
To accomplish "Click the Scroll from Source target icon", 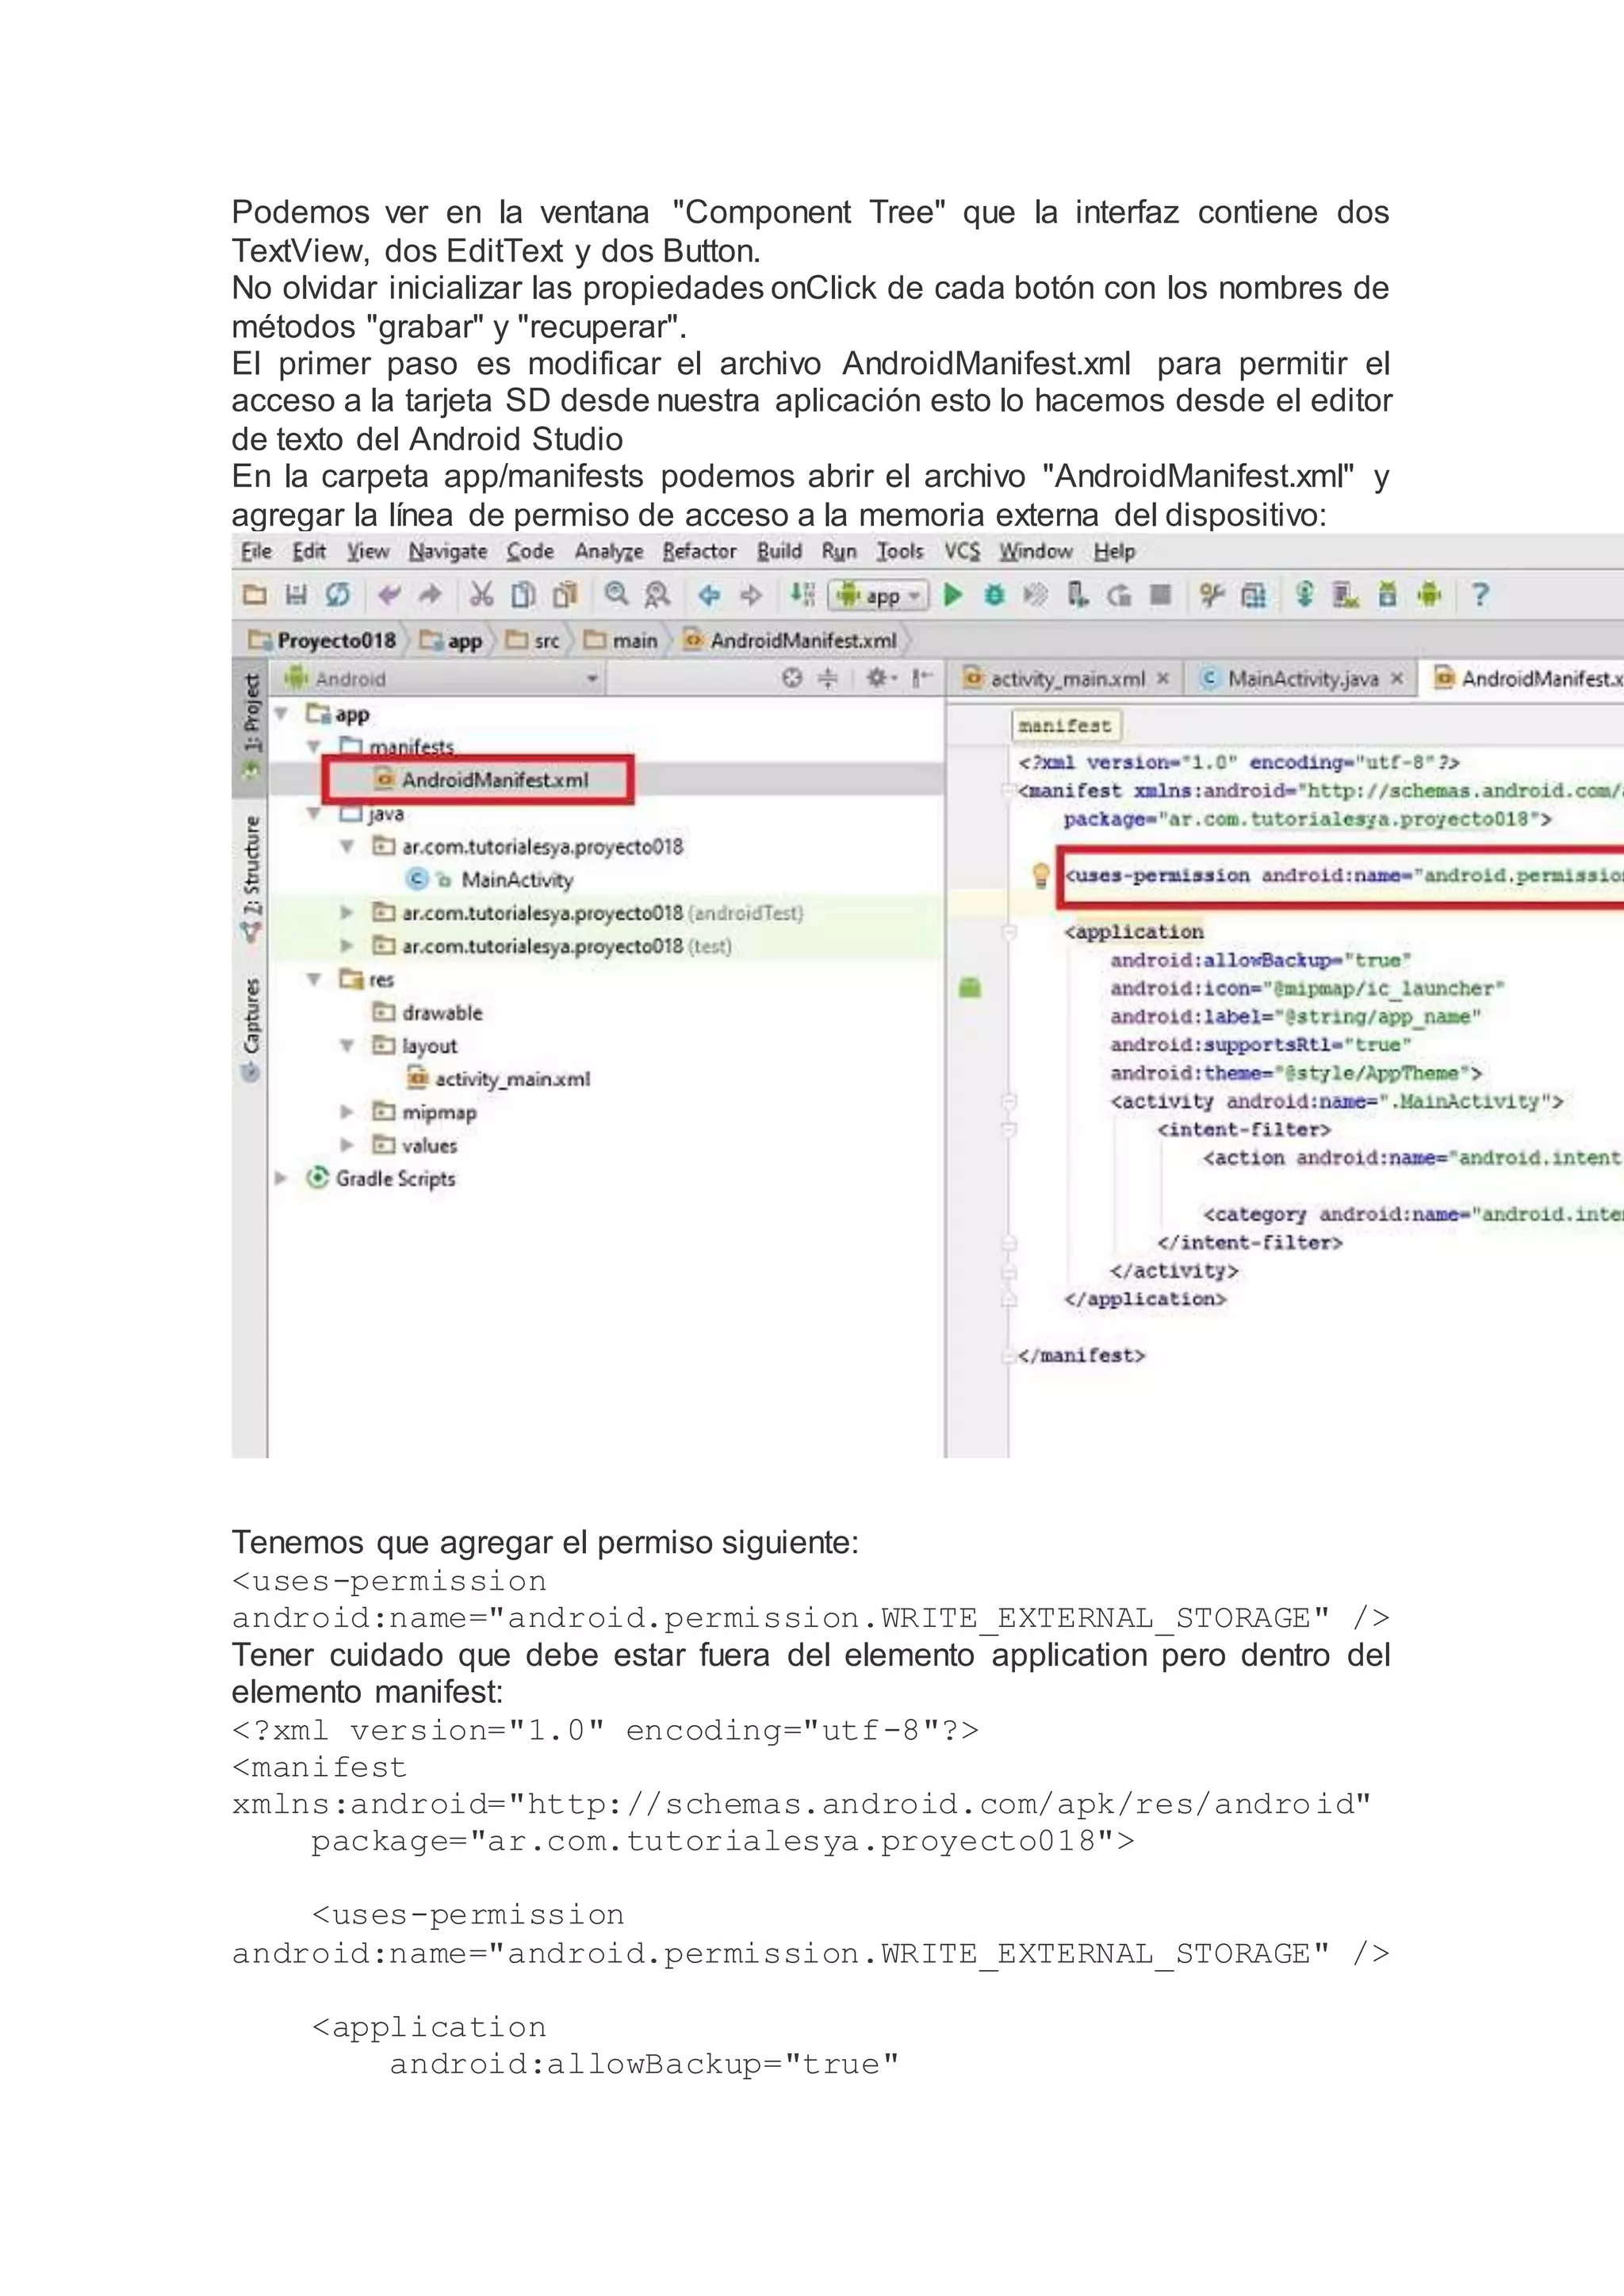I will (x=792, y=679).
